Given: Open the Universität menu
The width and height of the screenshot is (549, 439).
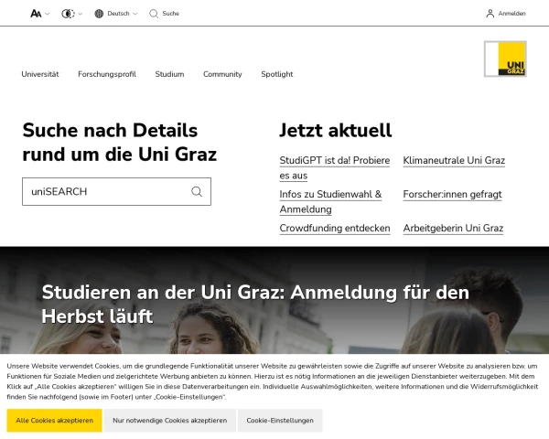Looking at the screenshot, I should tap(40, 74).
